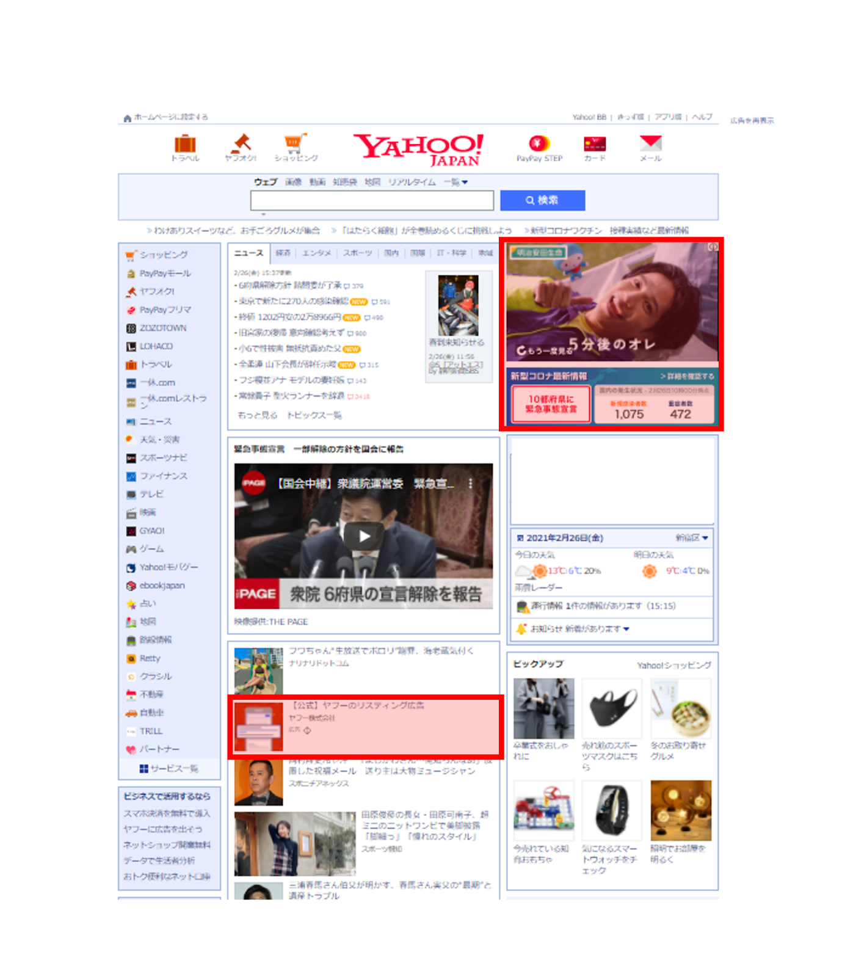The image size is (845, 977).
Task: Select 知恵袋 search type
Action: (345, 182)
